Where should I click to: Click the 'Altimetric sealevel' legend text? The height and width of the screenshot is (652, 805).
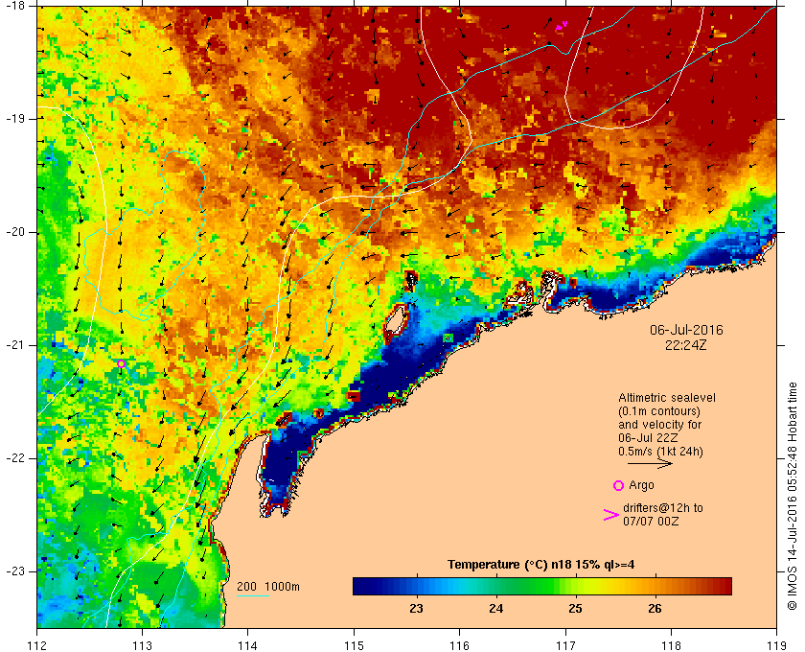[x=667, y=398]
